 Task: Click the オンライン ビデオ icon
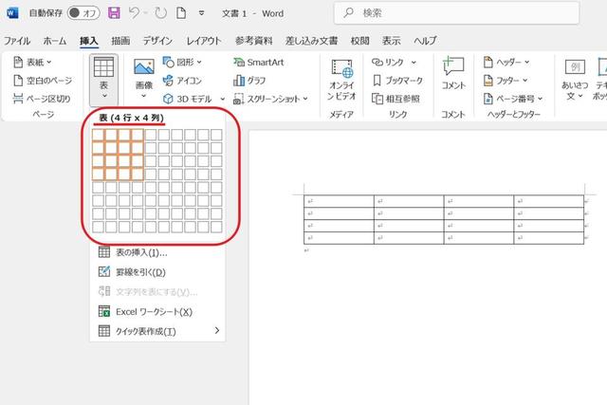click(x=341, y=69)
